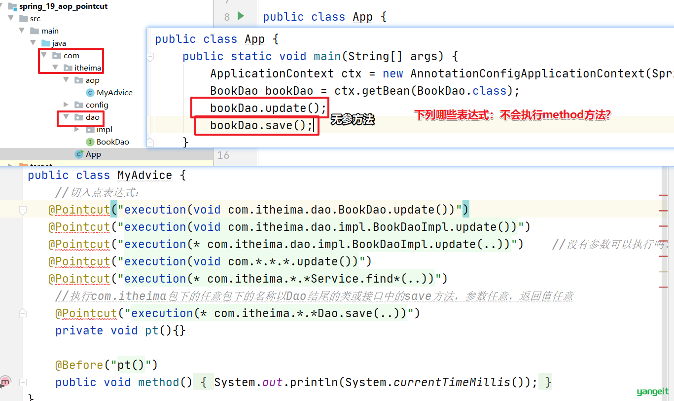This screenshot has width=674, height=401.
Task: Click the AOP advice gutter icon beside method()
Action: pyautogui.click(x=5, y=381)
